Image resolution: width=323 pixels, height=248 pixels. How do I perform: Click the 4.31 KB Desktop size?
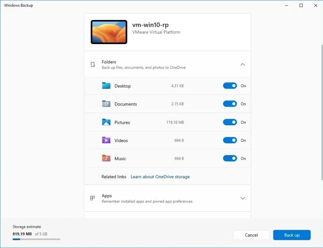pyautogui.click(x=177, y=86)
